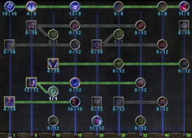Click the glowing green skill labeled 1 / 1
Image resolution: width=192 pixels, height=138 pixels.
tap(53, 92)
